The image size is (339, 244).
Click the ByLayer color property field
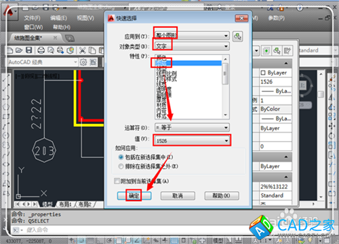(275, 73)
